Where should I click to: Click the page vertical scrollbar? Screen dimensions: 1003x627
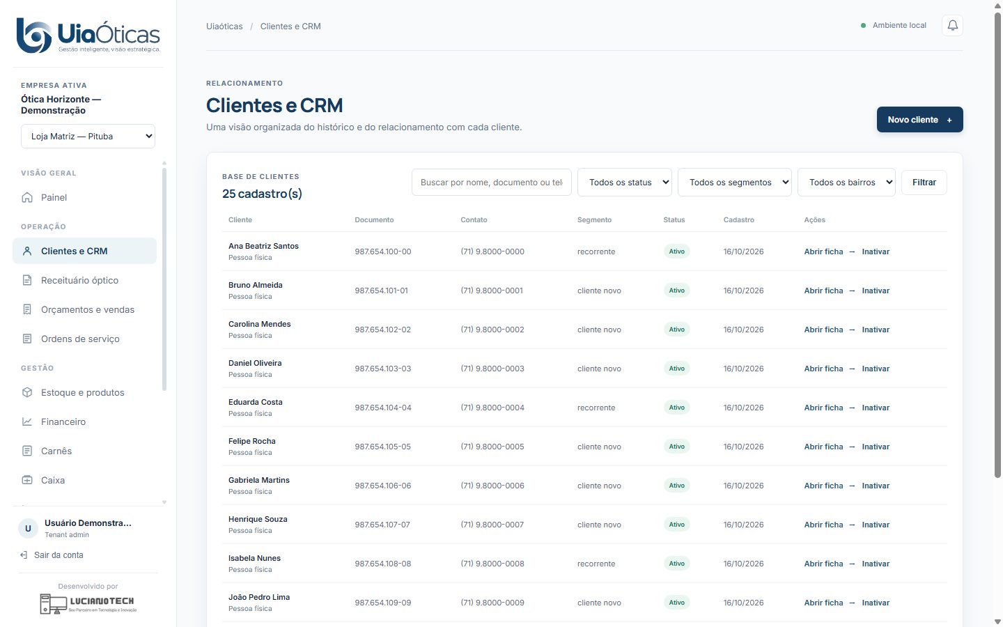click(x=997, y=244)
